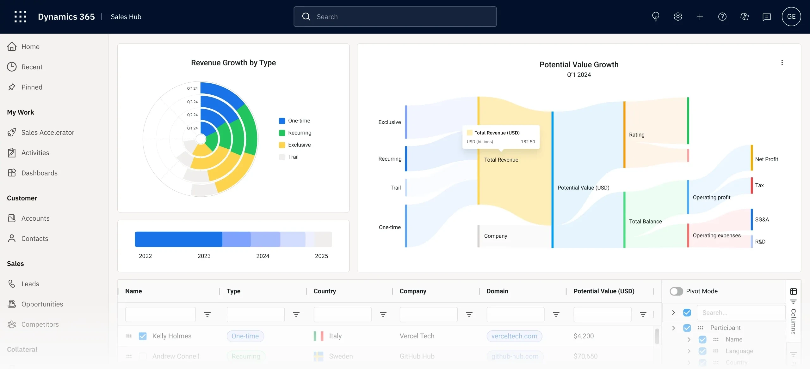
Task: Click the GE user avatar button
Action: coord(791,17)
